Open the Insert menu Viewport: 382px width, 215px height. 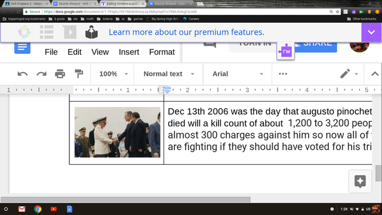click(x=129, y=52)
